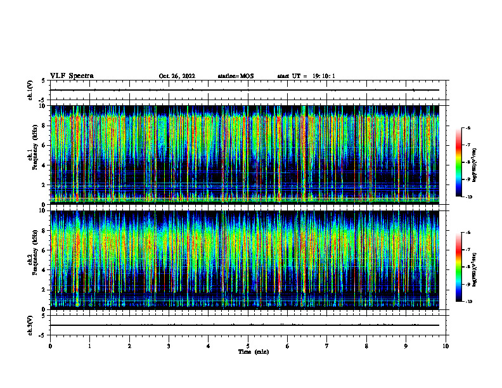Image resolution: width=502 pixels, height=388 pixels.
Task: Click the "-8" label on ch.1 color scale
Action: 468,162
